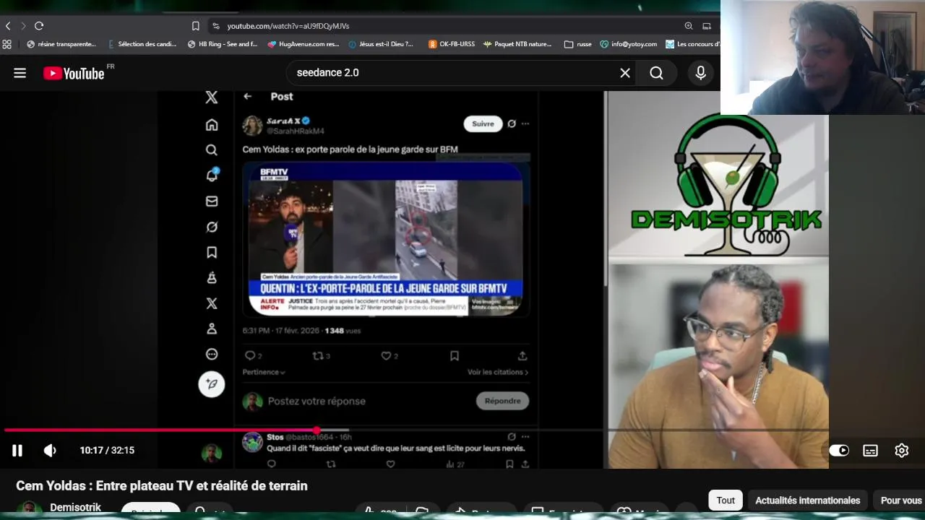Click 'Voir les citations' shown in the video
The image size is (925, 520).
click(x=498, y=372)
